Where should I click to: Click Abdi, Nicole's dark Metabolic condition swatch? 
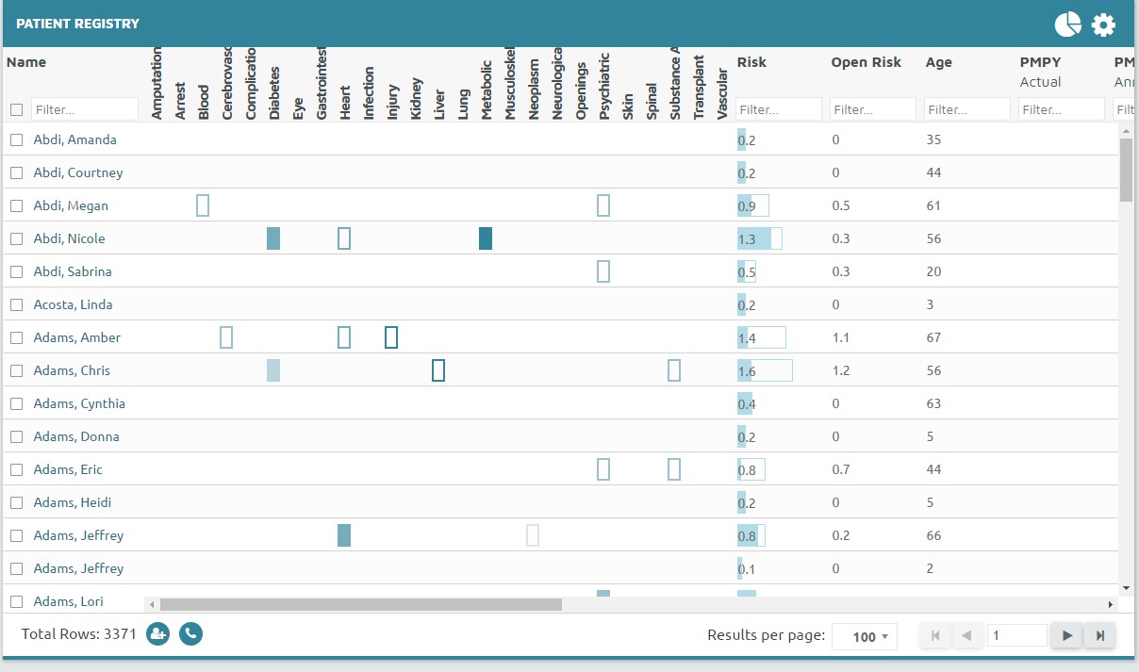486,238
